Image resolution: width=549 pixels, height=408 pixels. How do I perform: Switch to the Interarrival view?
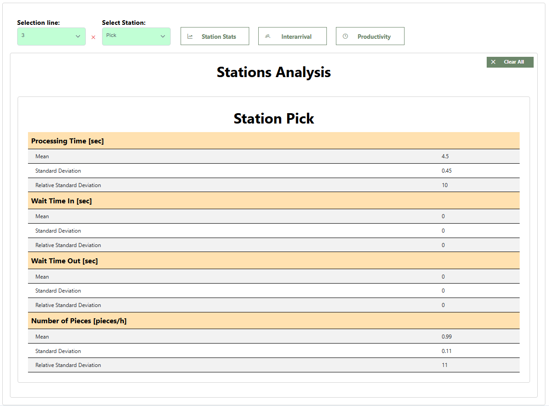292,36
